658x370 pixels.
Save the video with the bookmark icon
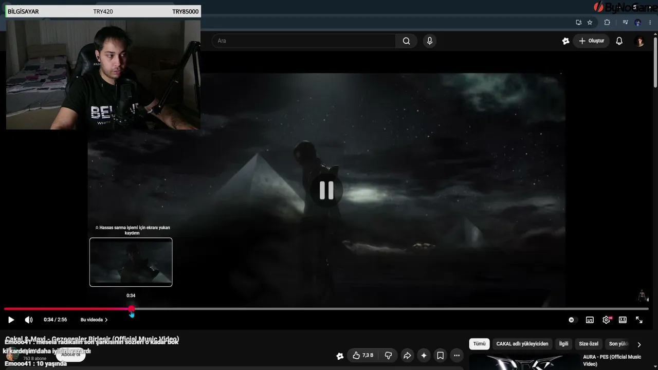tap(440, 356)
